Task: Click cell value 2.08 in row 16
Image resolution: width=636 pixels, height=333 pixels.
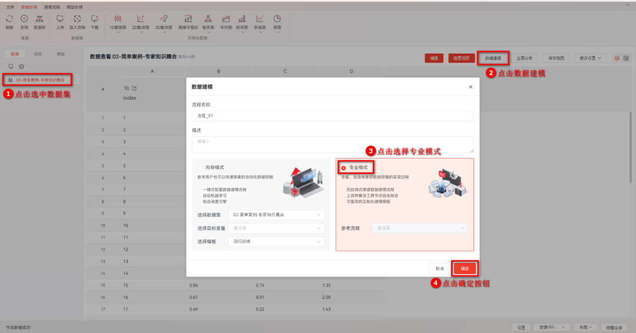Action: click(326, 297)
